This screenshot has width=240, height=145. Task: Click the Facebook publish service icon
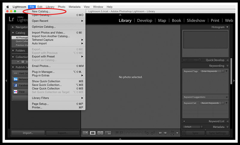16,85
